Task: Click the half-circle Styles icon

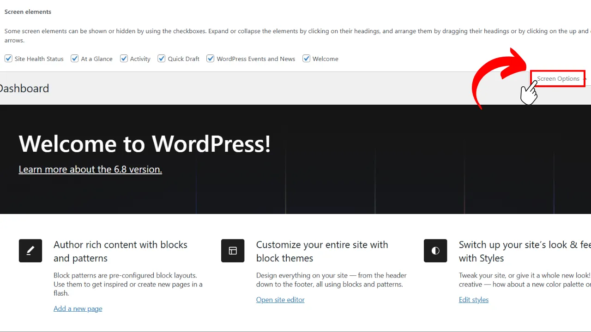Action: [435, 251]
